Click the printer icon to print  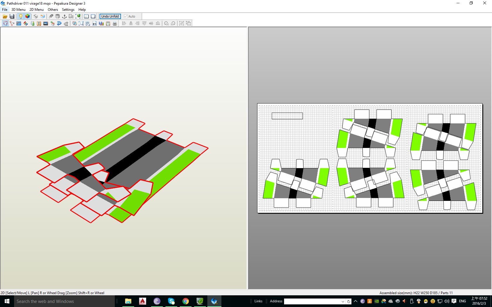(115, 23)
